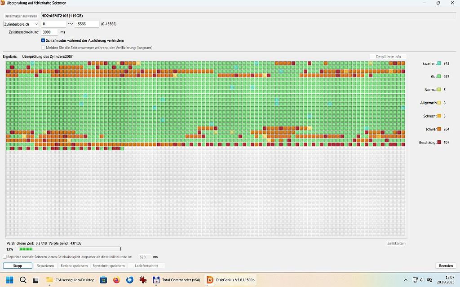Open 'Detaillierte Info' button
The width and height of the screenshot is (460, 287).
pyautogui.click(x=388, y=57)
